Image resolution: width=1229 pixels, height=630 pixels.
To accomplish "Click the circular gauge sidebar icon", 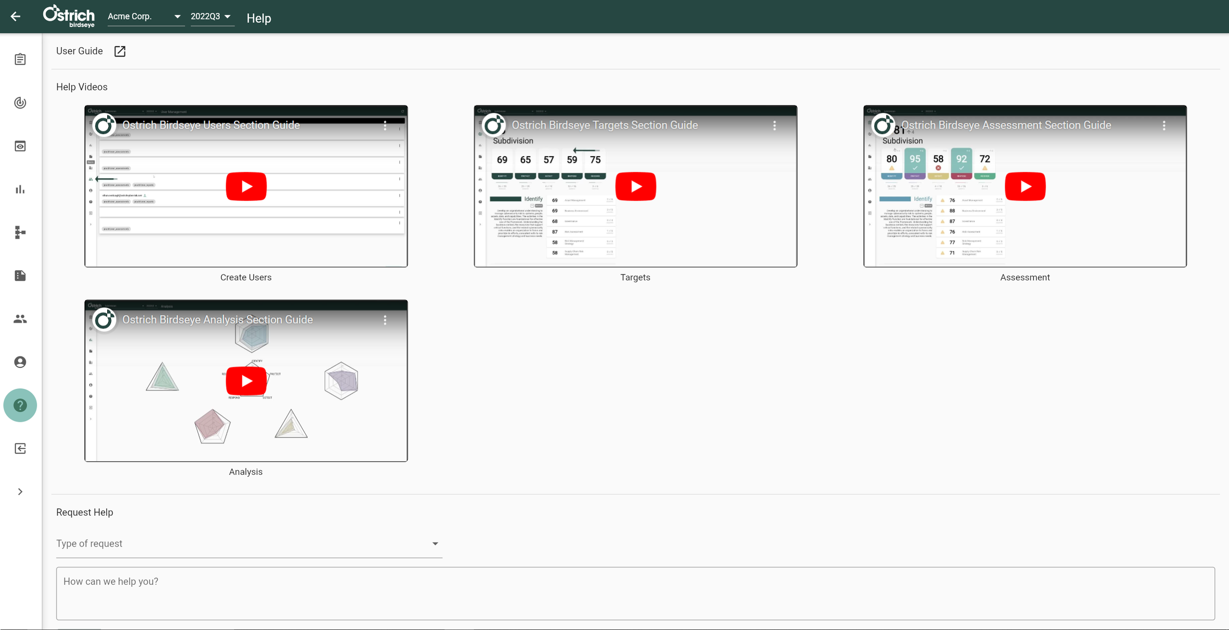I will pos(20,103).
